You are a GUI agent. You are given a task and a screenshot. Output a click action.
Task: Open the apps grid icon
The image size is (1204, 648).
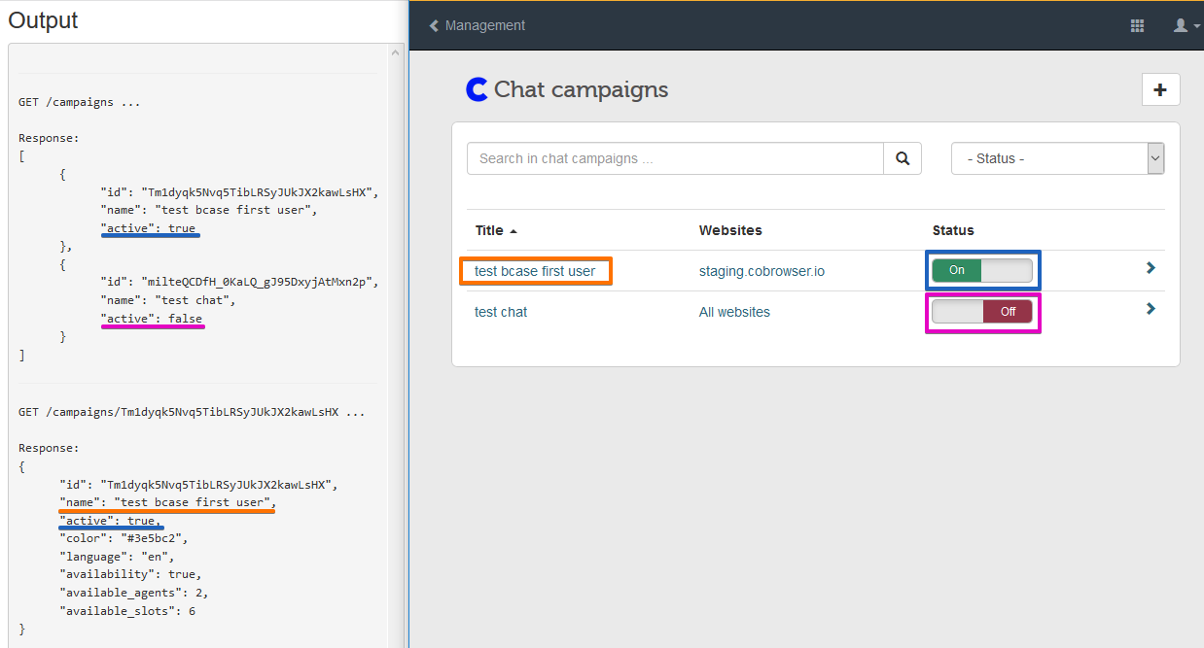coord(1137,25)
